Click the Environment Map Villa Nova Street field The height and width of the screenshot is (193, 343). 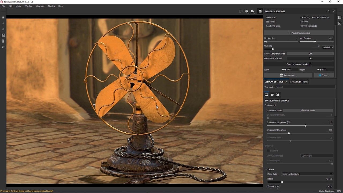click(308, 110)
